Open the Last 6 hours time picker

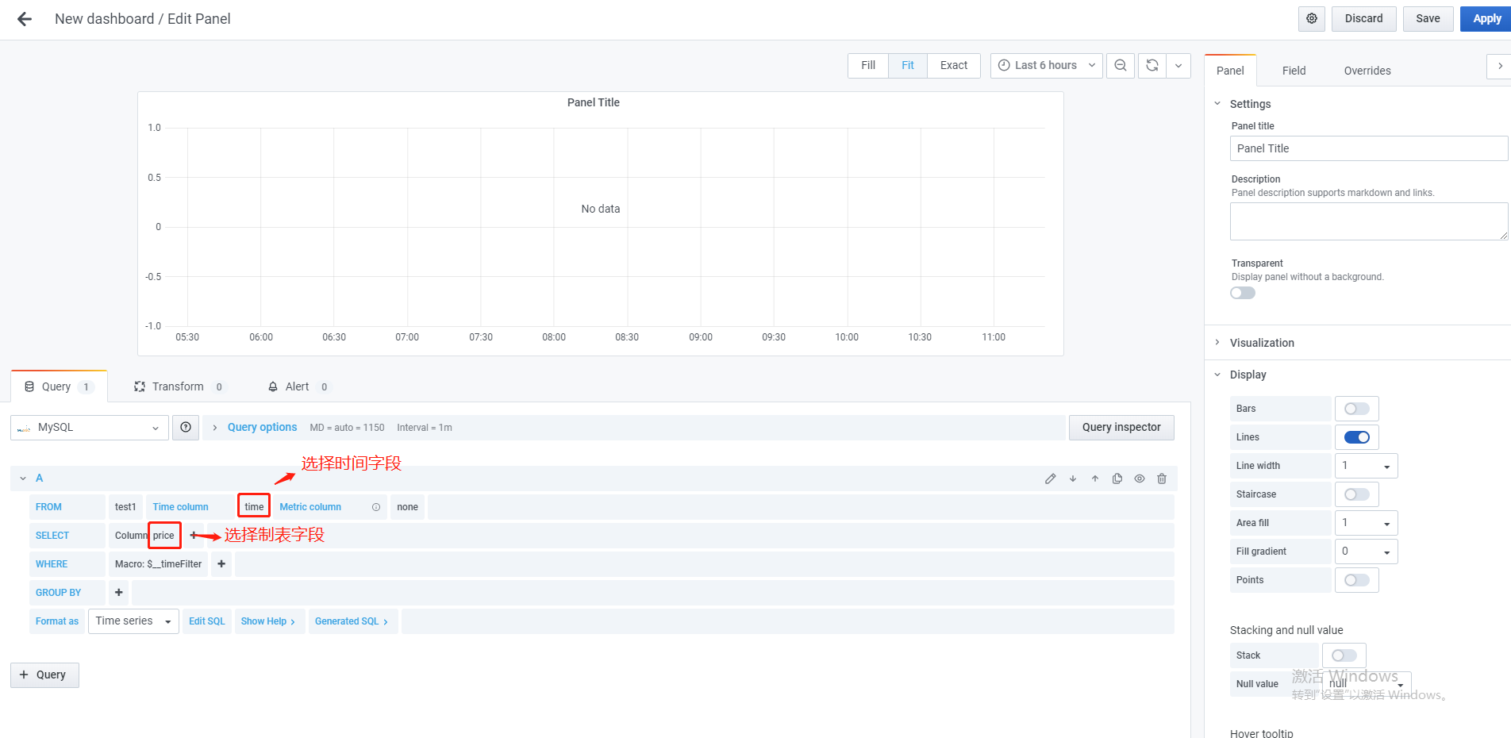tap(1047, 65)
